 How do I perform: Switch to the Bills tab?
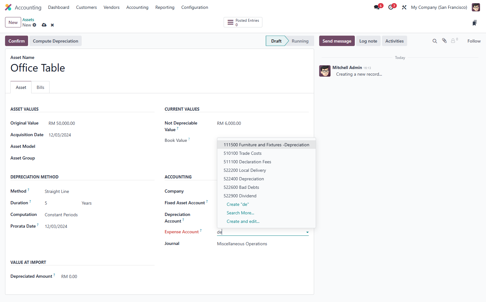tap(40, 87)
